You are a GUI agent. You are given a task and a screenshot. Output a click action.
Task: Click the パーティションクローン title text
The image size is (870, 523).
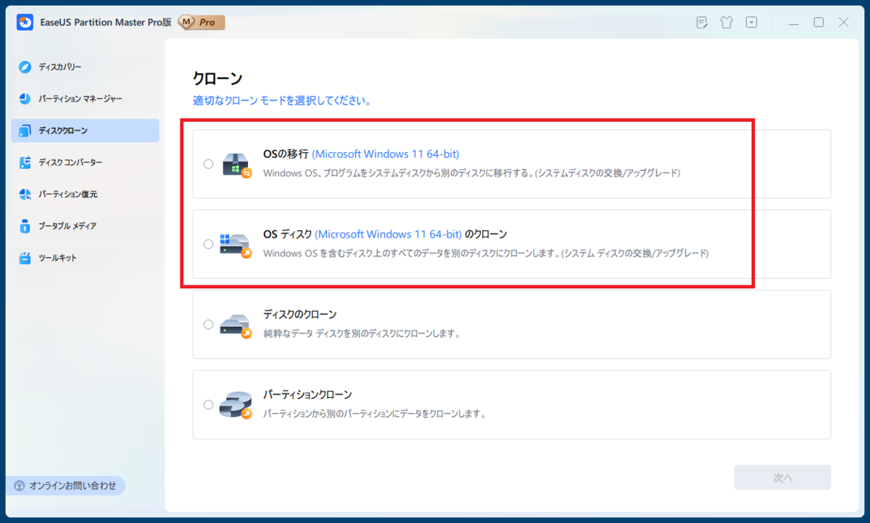[x=307, y=395]
